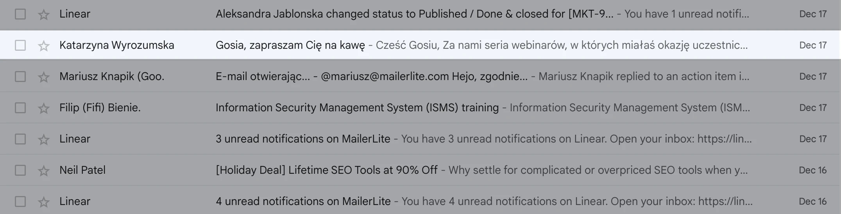Tick checkbox for 4 unread notifications email

pyautogui.click(x=20, y=202)
